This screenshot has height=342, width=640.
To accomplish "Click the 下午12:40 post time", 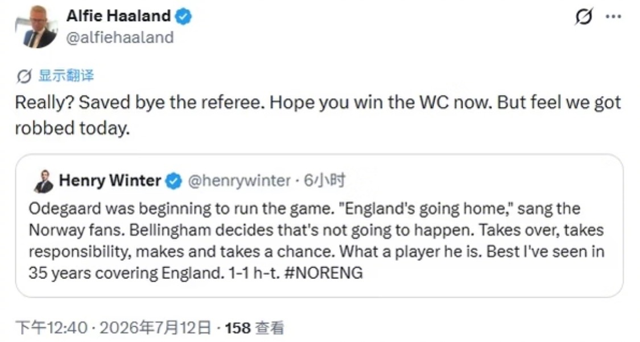I will [x=51, y=327].
